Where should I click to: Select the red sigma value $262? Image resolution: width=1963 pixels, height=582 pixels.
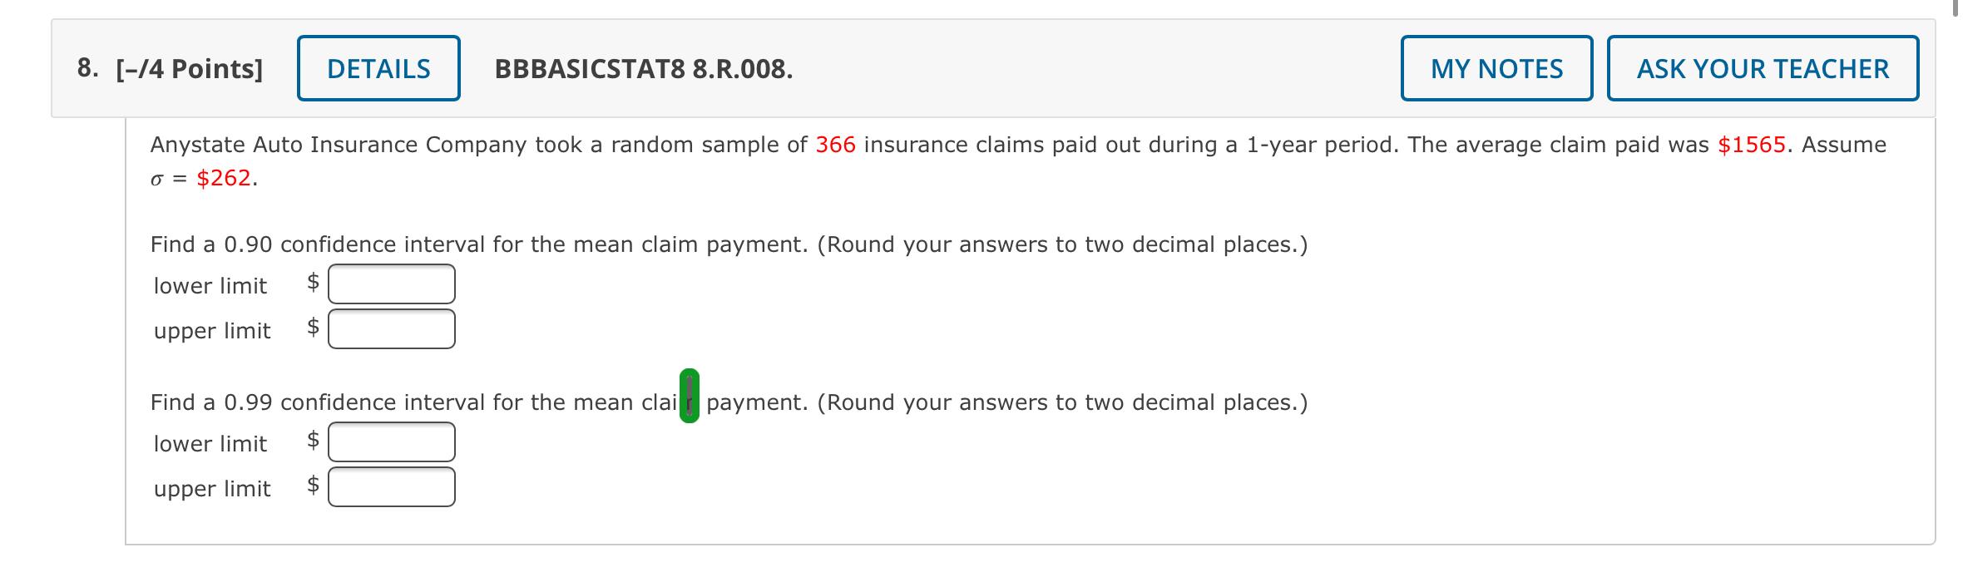point(223,178)
